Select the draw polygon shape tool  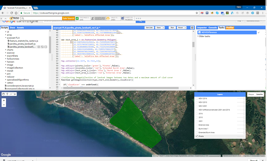15,94
